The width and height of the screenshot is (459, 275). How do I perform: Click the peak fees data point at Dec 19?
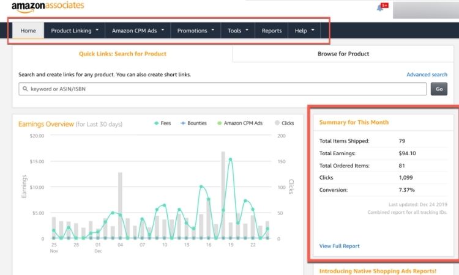point(230,159)
